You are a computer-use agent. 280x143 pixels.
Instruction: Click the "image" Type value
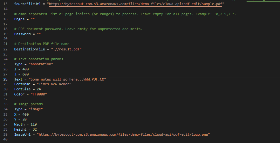pos(36,109)
